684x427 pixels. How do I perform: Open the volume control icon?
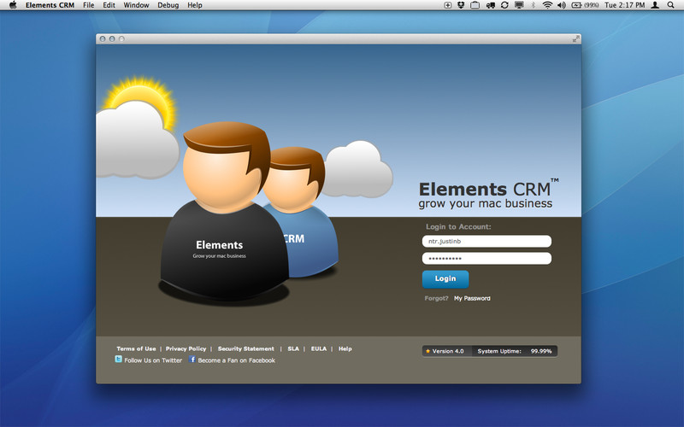(562, 5)
